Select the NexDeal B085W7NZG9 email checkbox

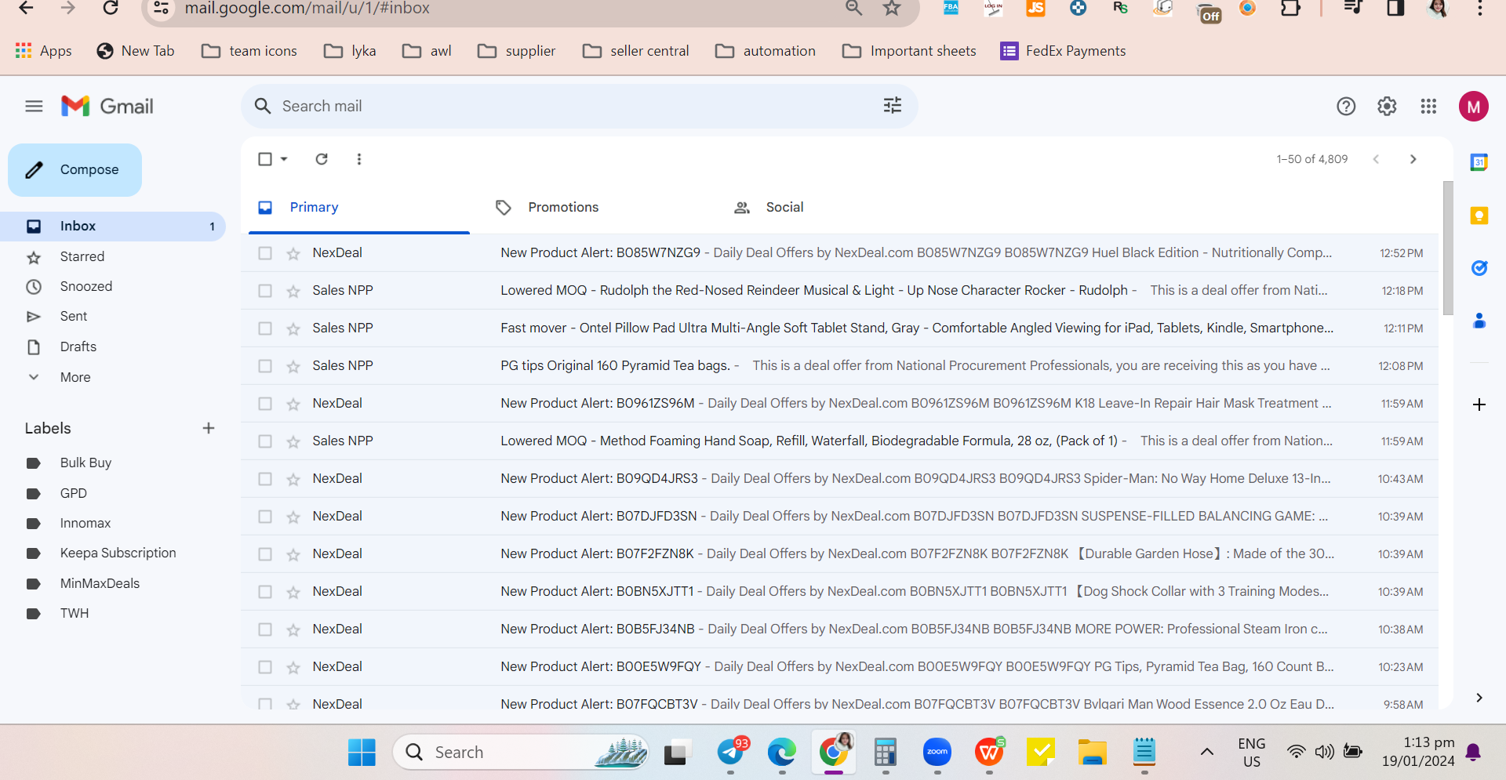click(265, 253)
